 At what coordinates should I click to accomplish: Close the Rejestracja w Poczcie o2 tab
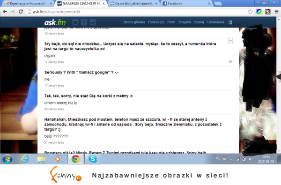coord(51,3)
